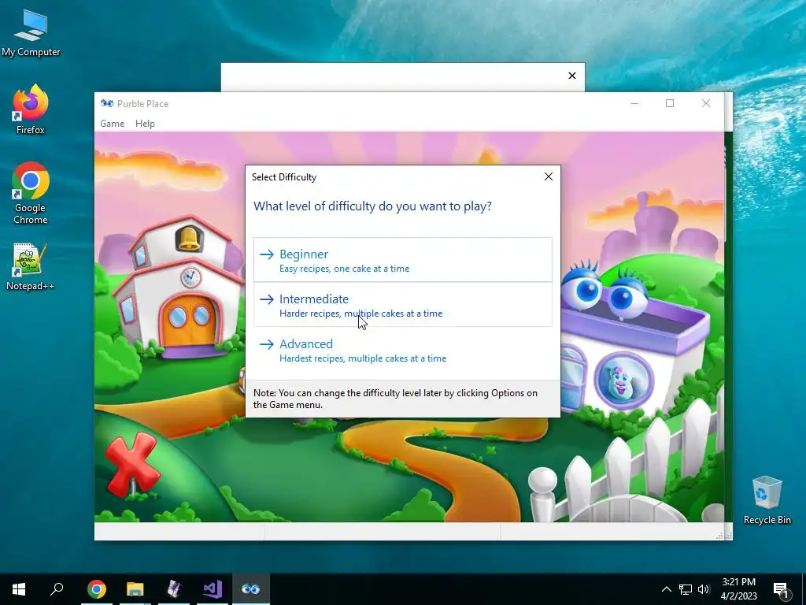
Task: Maximize the Purble Place window
Action: click(x=670, y=103)
